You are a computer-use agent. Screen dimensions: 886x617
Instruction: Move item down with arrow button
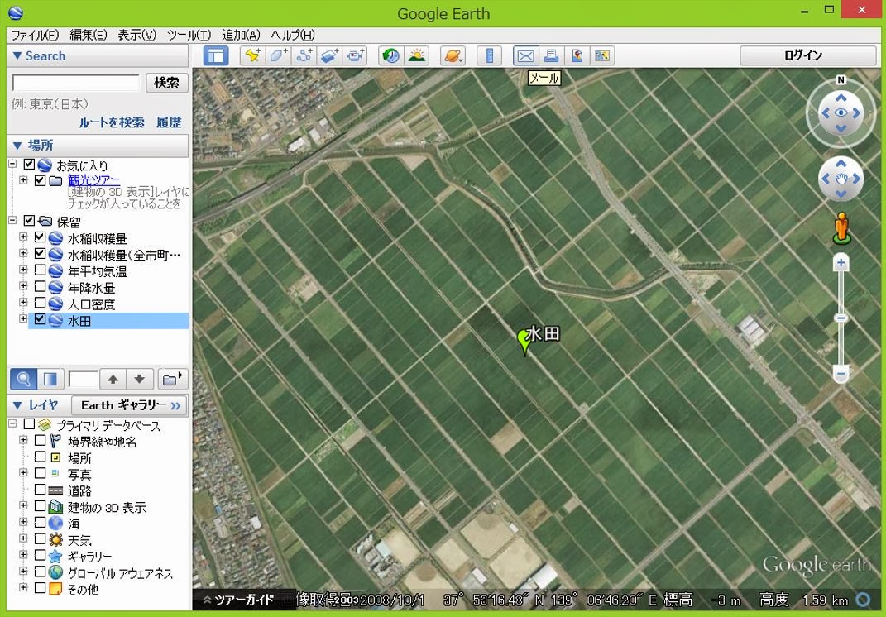[x=140, y=379]
